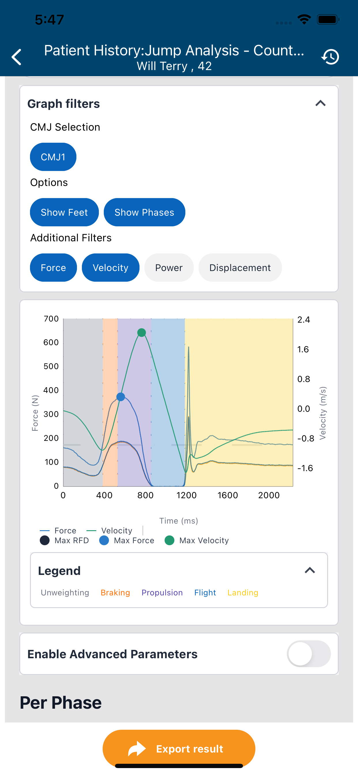Tap the battery status icon
Viewport: 358px width, 775px height.
pyautogui.click(x=328, y=20)
